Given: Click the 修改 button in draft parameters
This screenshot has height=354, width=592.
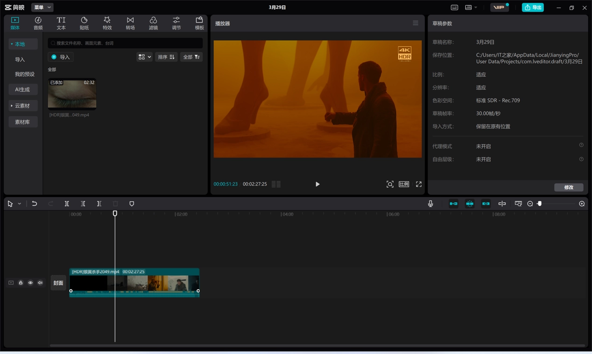Looking at the screenshot, I should tap(568, 187).
